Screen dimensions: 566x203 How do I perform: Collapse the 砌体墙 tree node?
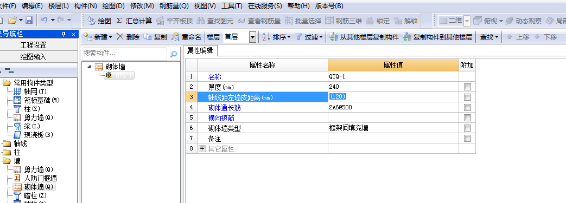coord(89,67)
